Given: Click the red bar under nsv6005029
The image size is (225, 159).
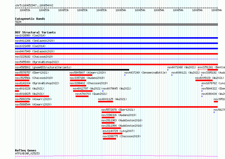Looking at the screenshot, I should 204,80.
